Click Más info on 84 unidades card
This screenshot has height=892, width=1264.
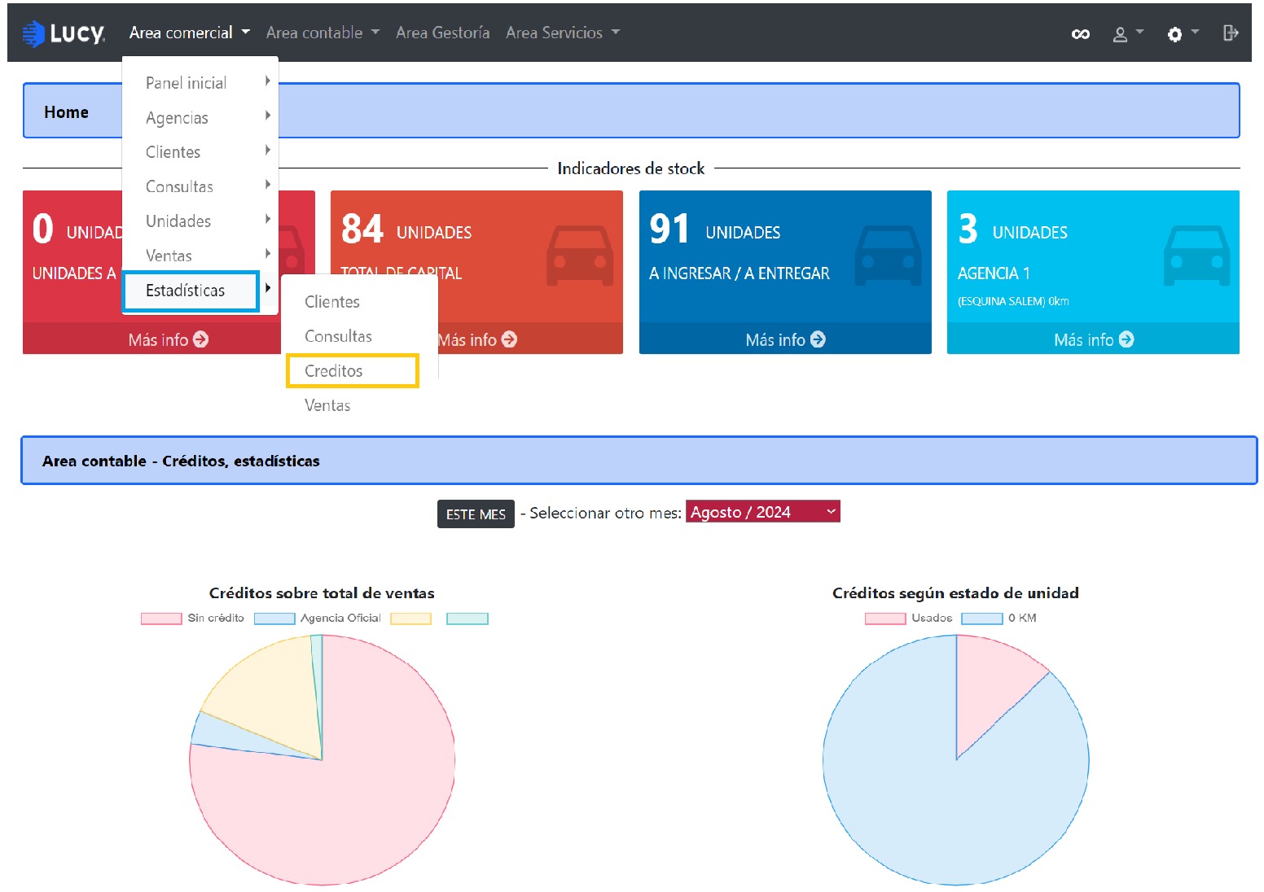tap(477, 339)
